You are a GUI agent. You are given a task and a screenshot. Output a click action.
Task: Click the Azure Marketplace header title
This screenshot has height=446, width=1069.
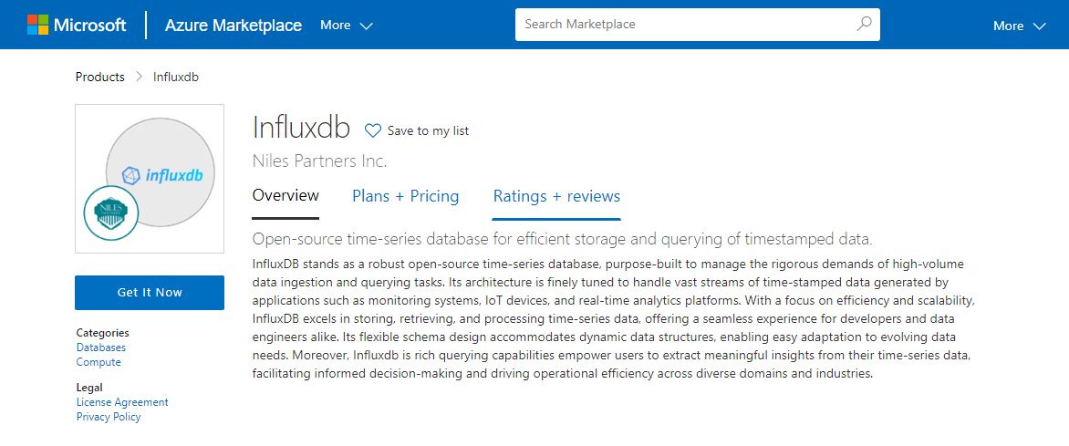tap(234, 26)
